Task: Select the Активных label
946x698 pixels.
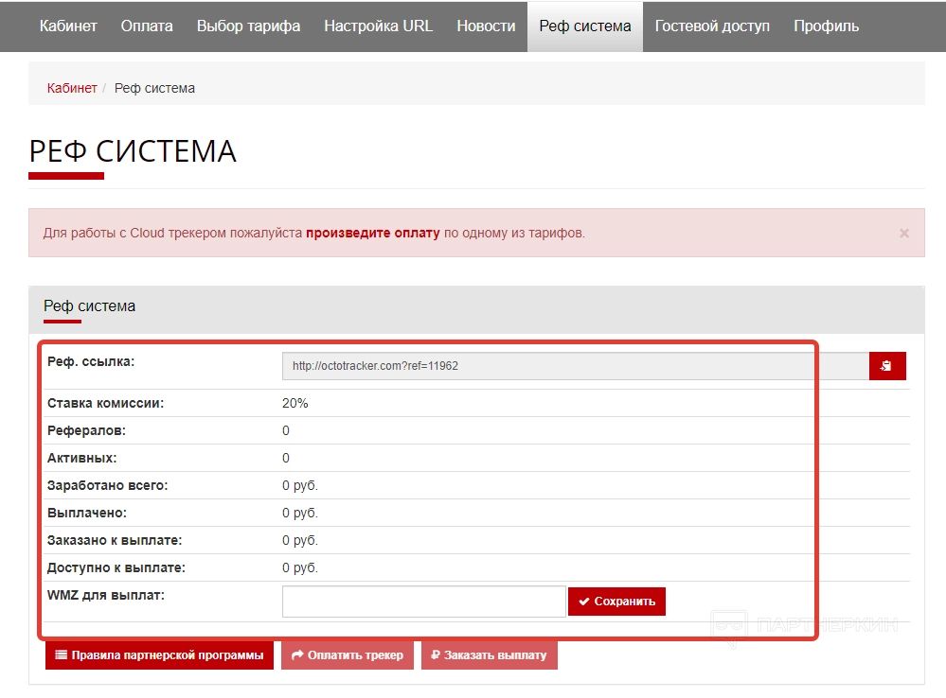Action: coord(82,458)
